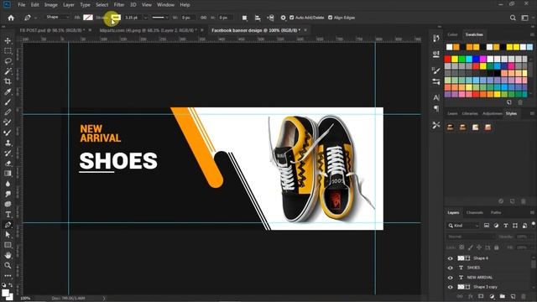
Task: Select the Pen tool in toolbox
Action: 8,225
